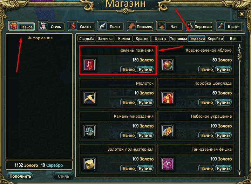This screenshot has width=251, height=184.
Task: Toggle Вечно duration for Камень познания
Action: coord(128,70)
